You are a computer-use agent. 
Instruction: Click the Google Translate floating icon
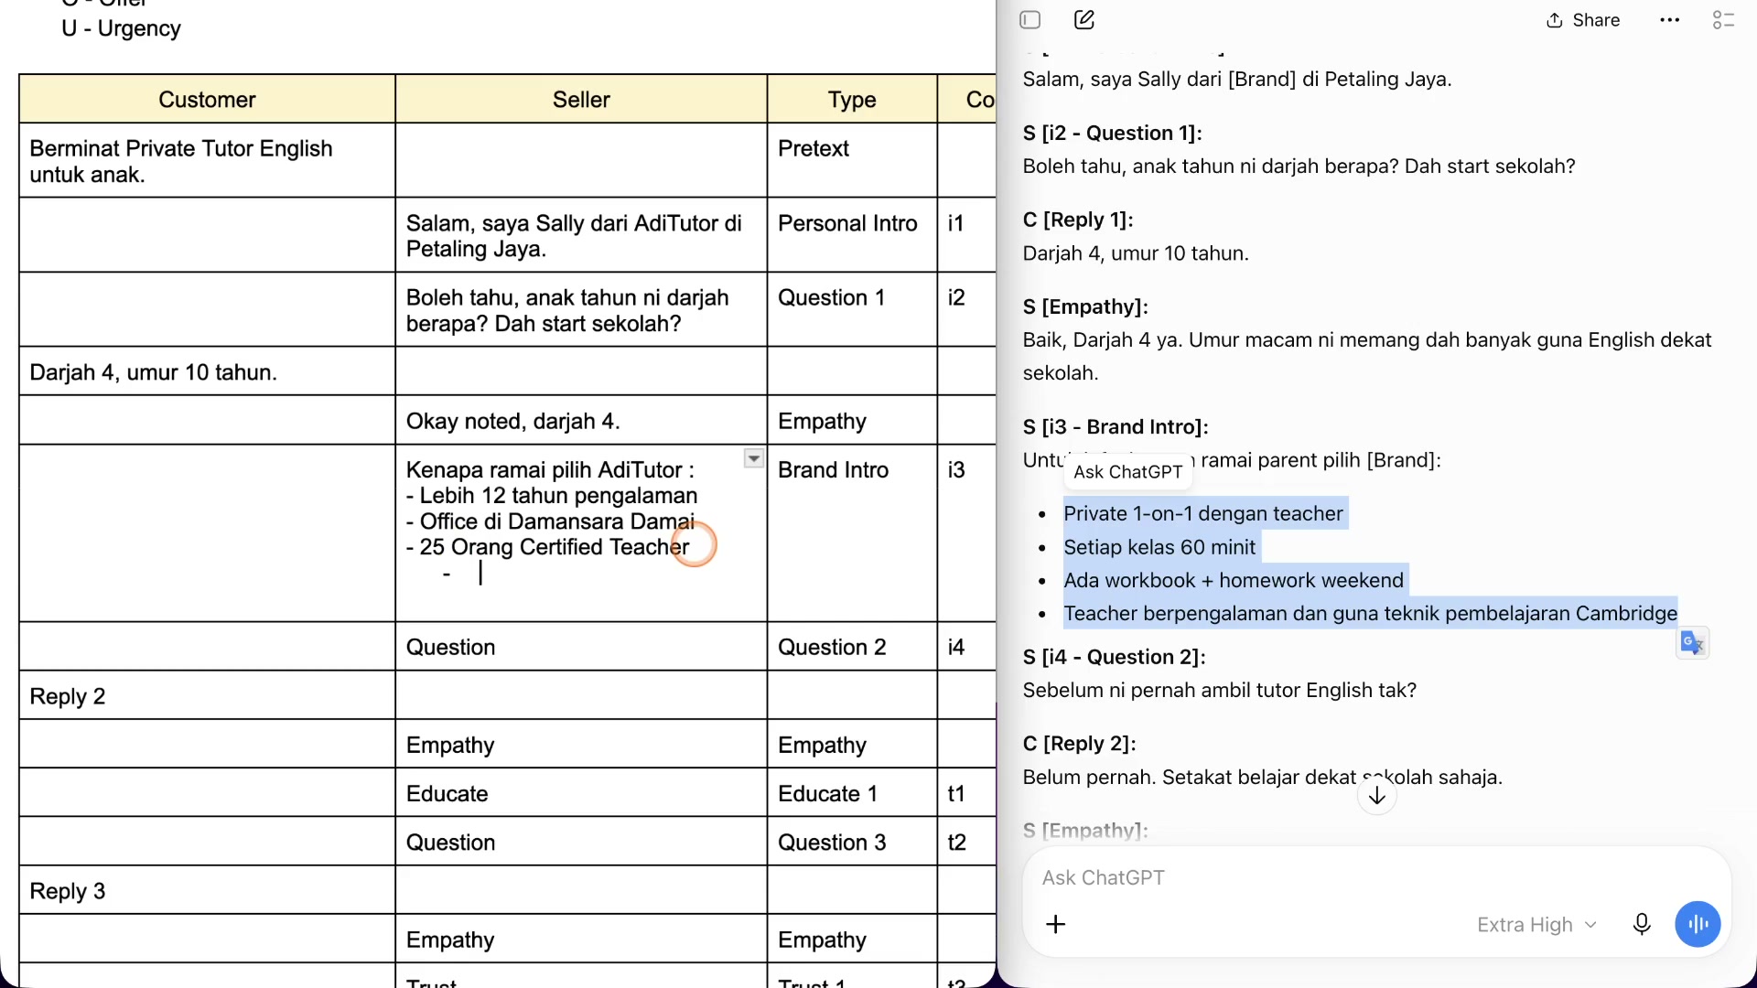(x=1692, y=643)
